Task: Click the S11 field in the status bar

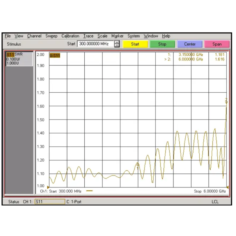Action: click(x=50, y=202)
